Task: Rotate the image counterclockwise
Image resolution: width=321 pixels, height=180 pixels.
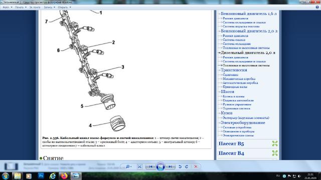Action: click(x=180, y=166)
